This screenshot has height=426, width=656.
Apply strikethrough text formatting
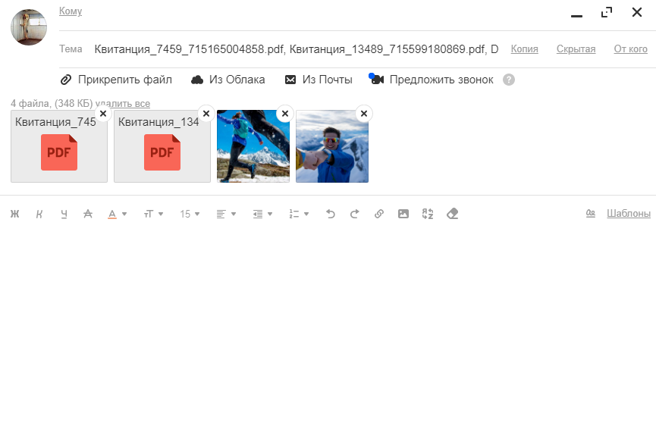(x=88, y=214)
